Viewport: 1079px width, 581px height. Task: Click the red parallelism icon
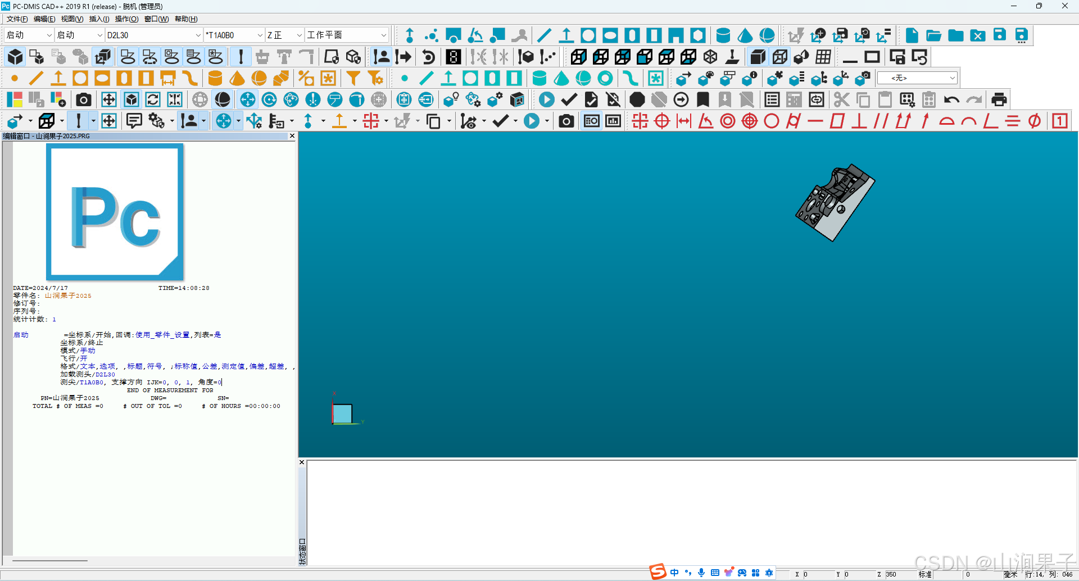(881, 121)
